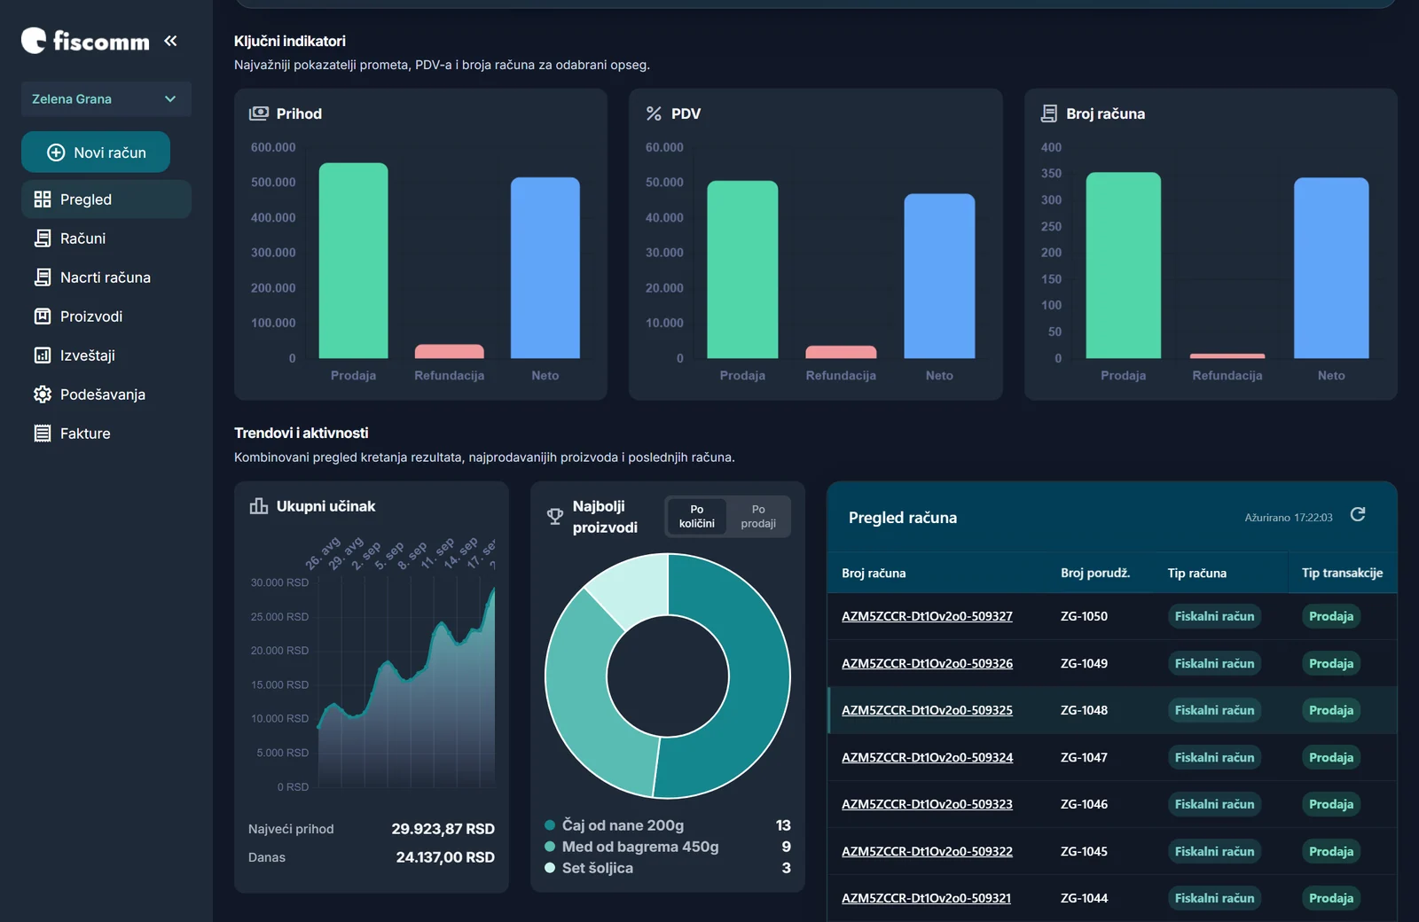Click the fiscomm logo icon
Viewport: 1419px width, 922px height.
pos(34,41)
